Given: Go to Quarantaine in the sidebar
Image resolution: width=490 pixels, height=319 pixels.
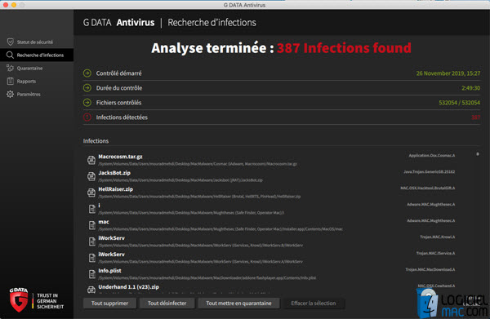Looking at the screenshot, I should tap(37, 68).
